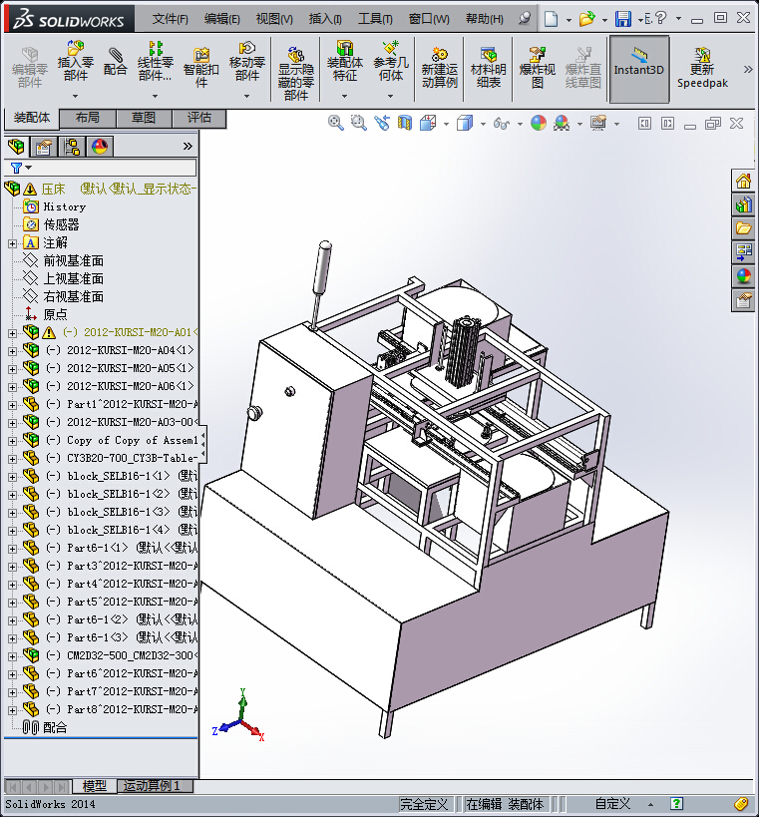
Task: Open dropdown arrow under 装配体特征
Action: click(x=344, y=96)
